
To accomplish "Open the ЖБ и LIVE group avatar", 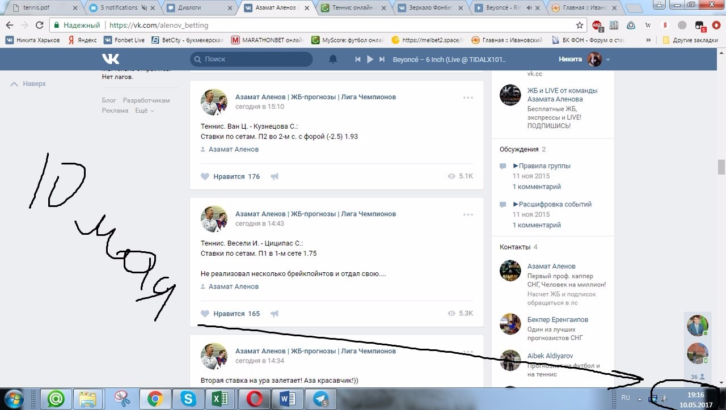I will click(510, 95).
